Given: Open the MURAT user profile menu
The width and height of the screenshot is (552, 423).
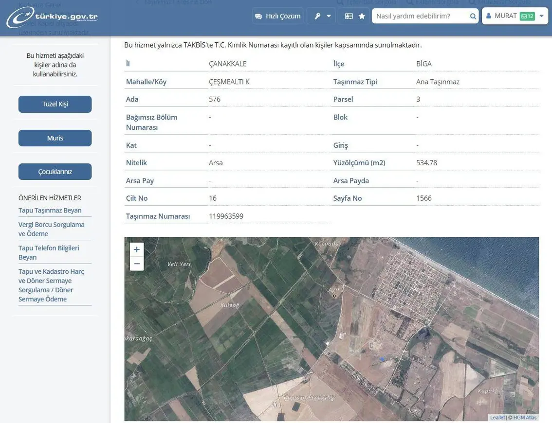Looking at the screenshot, I should click(515, 16).
